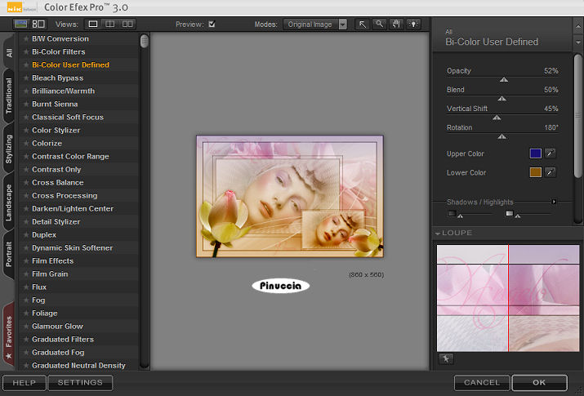The image size is (584, 396).
Task: Click the pin icon below the loupe
Action: (x=446, y=358)
